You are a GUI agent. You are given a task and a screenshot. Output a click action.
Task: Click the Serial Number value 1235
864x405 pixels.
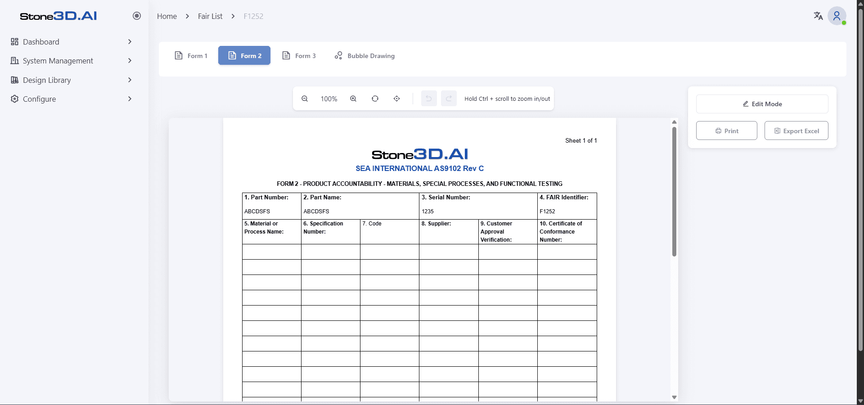point(427,211)
